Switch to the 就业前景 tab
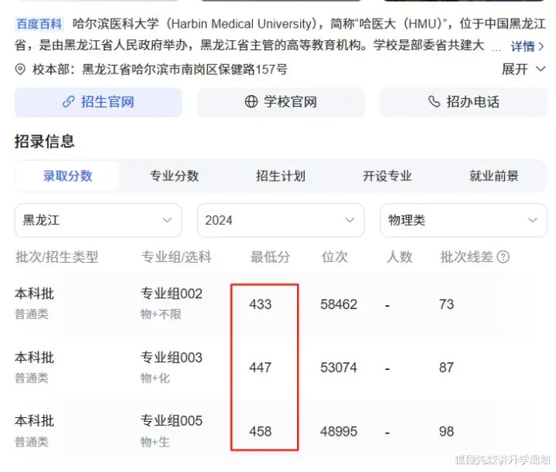556x472 pixels. click(494, 176)
